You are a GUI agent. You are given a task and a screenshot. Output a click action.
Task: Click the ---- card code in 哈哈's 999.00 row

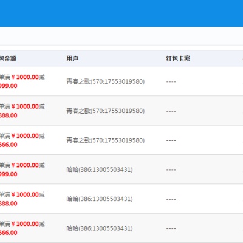click(171, 169)
